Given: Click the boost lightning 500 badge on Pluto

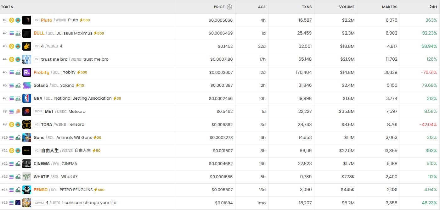Looking at the screenshot, I should tap(85, 20).
